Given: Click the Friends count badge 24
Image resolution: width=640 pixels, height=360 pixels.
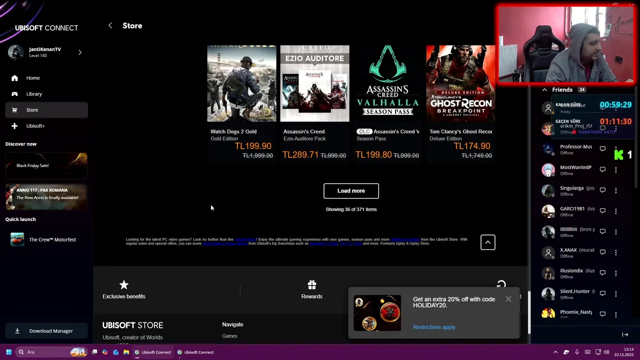Looking at the screenshot, I should pyautogui.click(x=581, y=90).
